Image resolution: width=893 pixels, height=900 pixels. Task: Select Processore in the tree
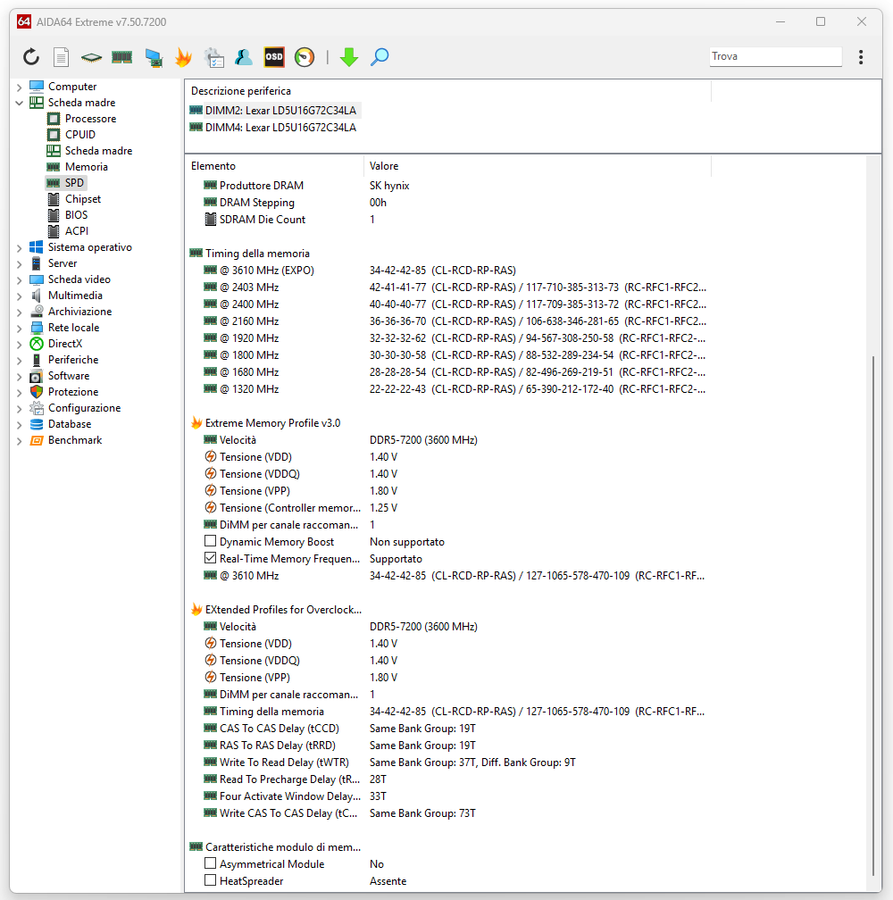90,118
